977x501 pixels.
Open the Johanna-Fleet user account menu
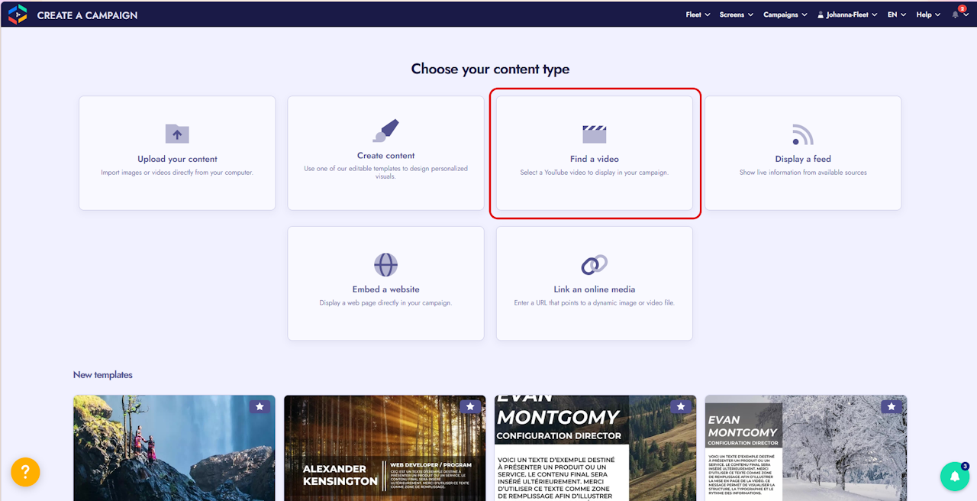[x=847, y=15]
